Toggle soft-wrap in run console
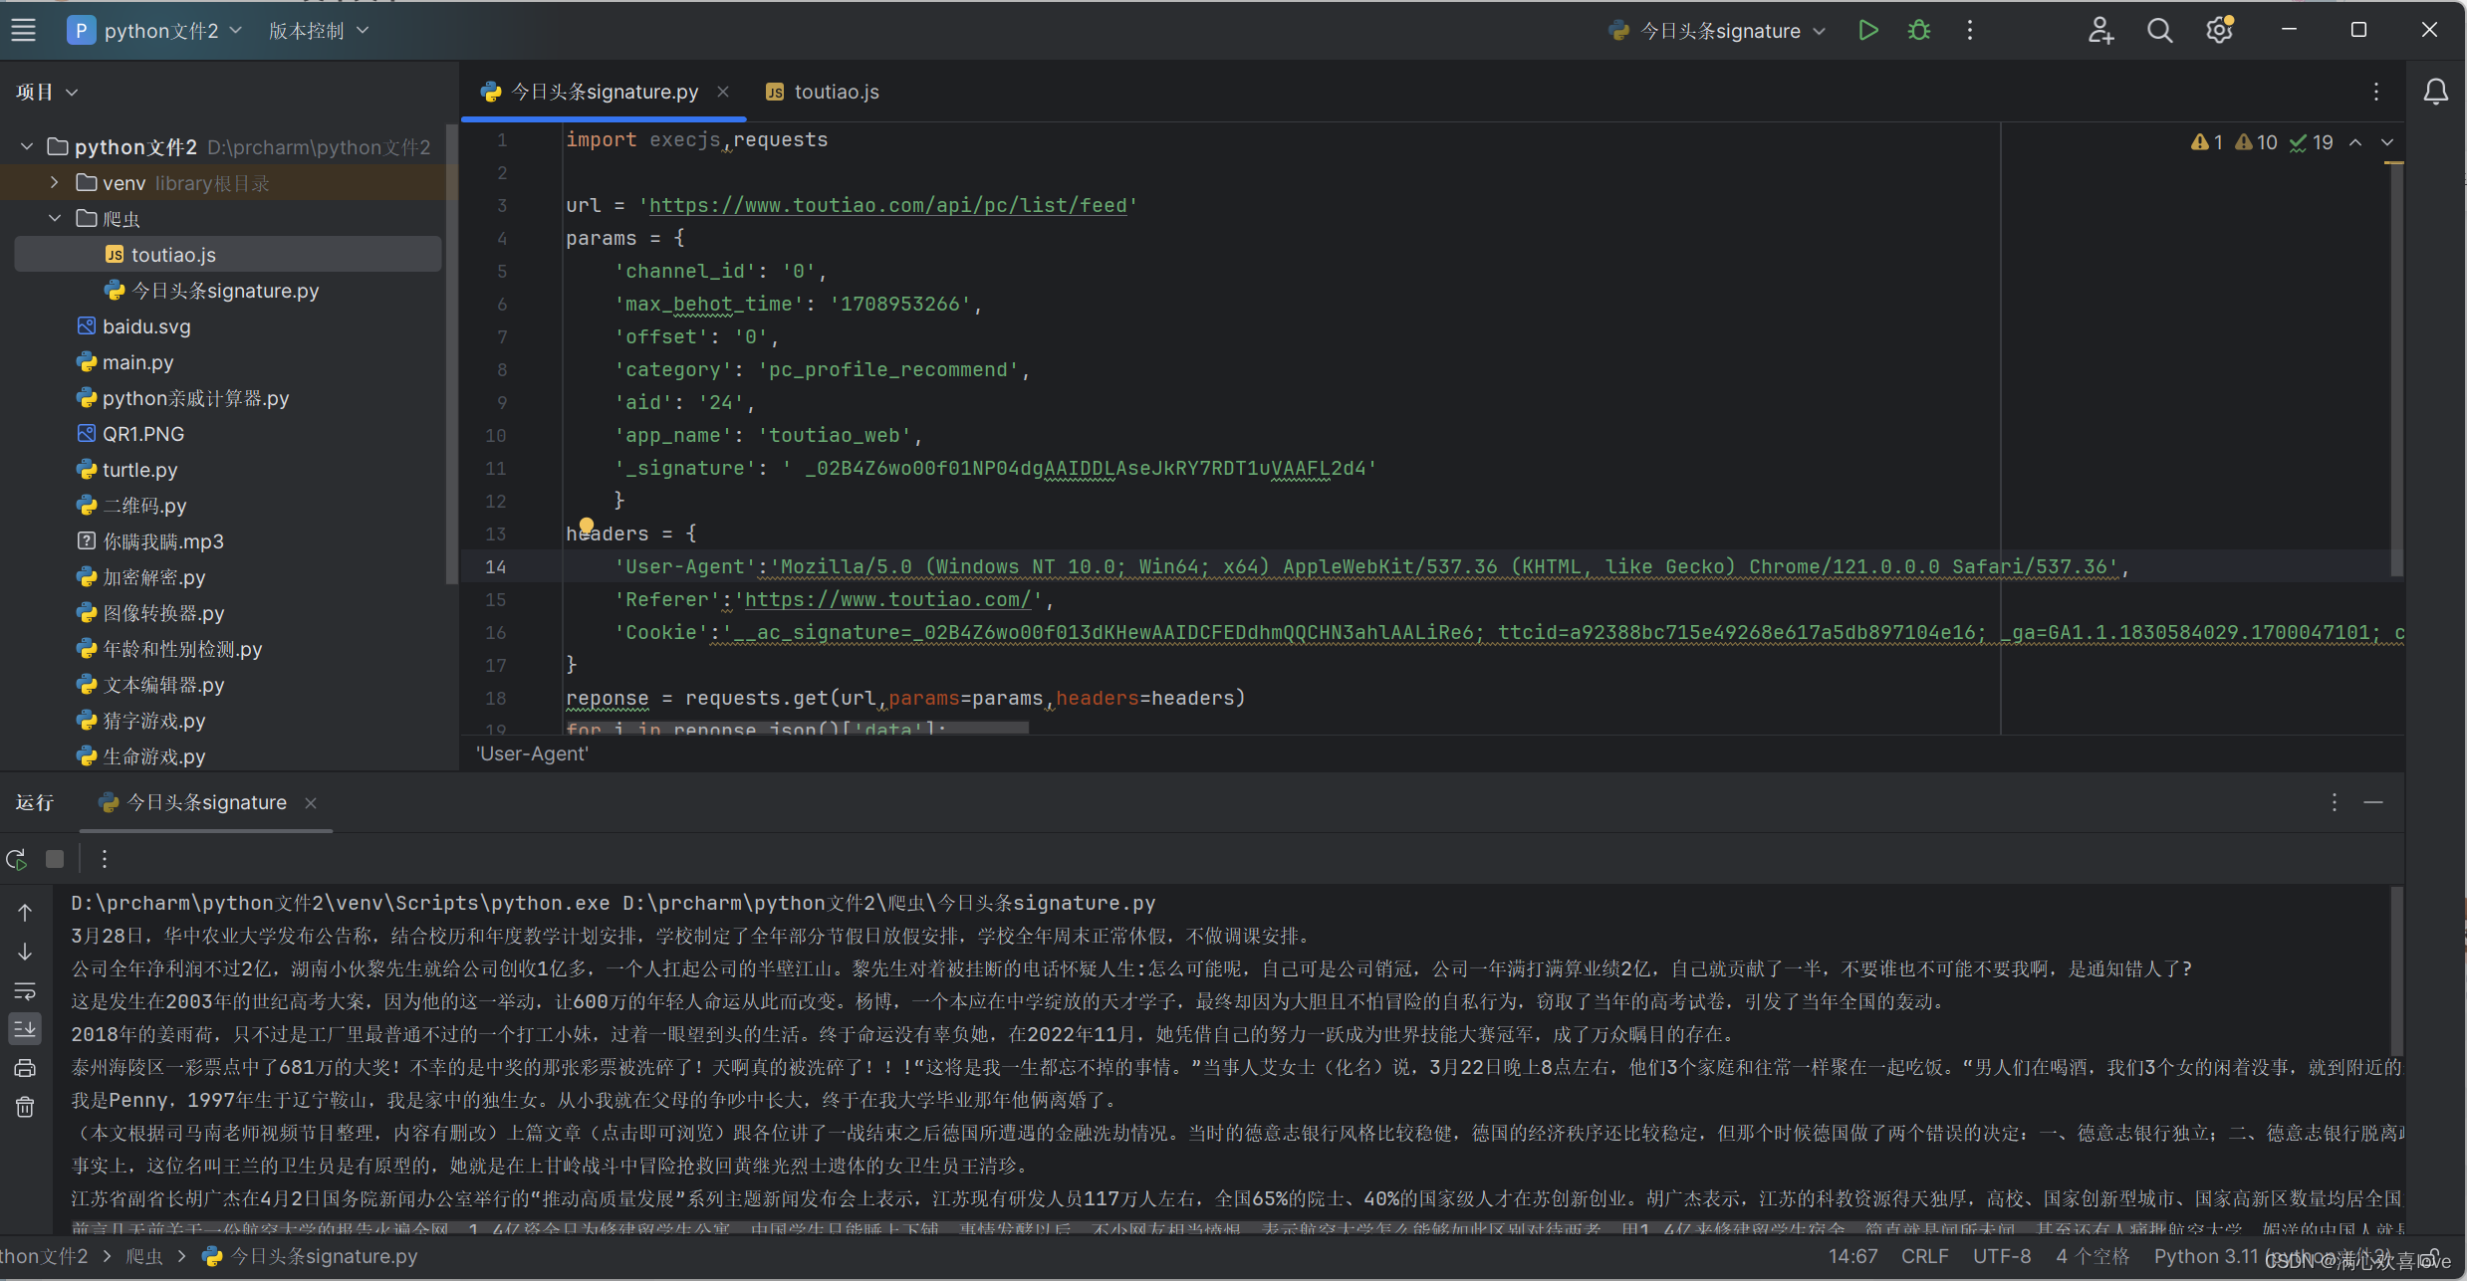This screenshot has height=1281, width=2467. tap(25, 991)
